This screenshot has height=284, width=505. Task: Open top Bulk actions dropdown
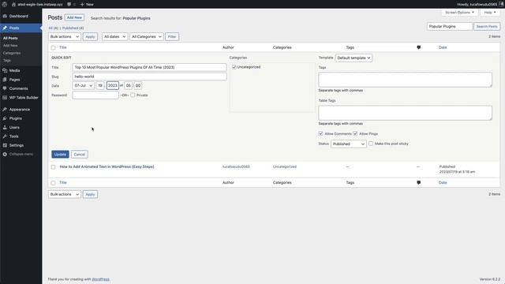click(x=65, y=37)
